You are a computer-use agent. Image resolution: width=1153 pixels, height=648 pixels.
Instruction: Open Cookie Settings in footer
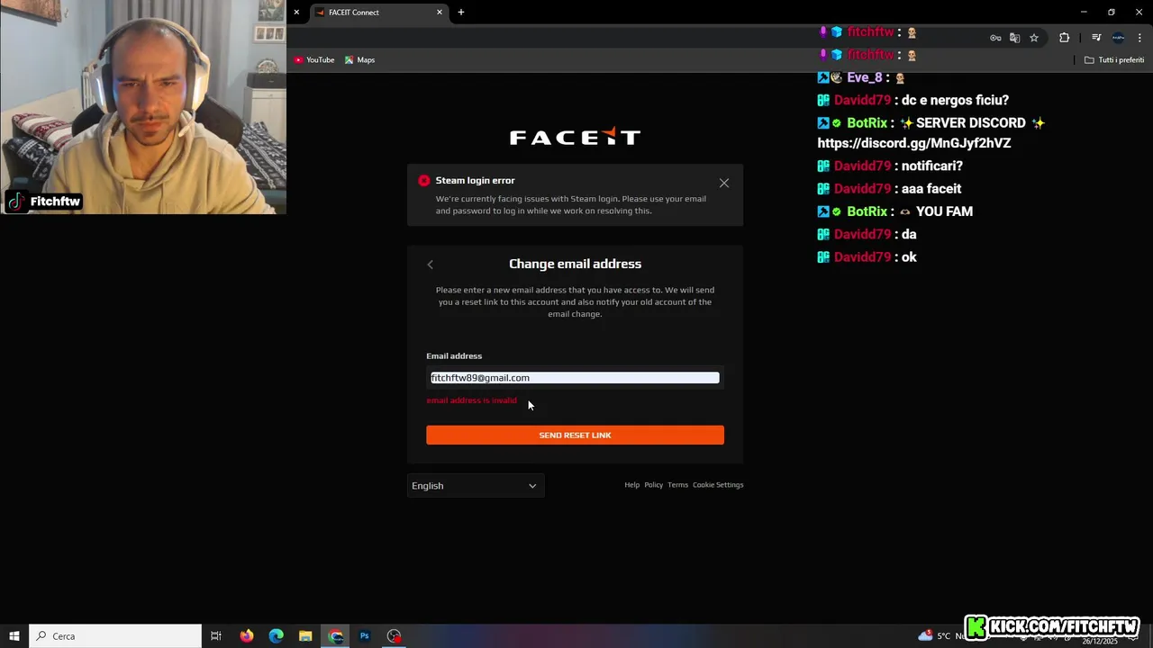click(718, 485)
